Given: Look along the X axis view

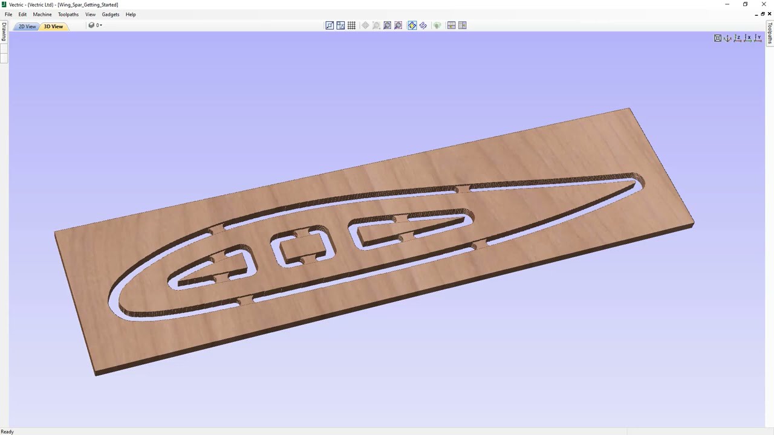Looking at the screenshot, I should [x=747, y=38].
